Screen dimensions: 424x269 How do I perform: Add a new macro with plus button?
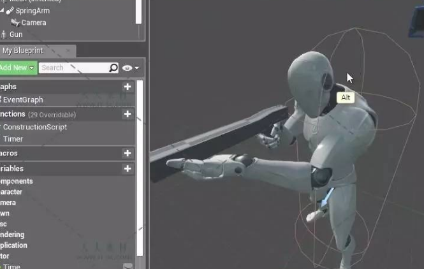pos(128,153)
